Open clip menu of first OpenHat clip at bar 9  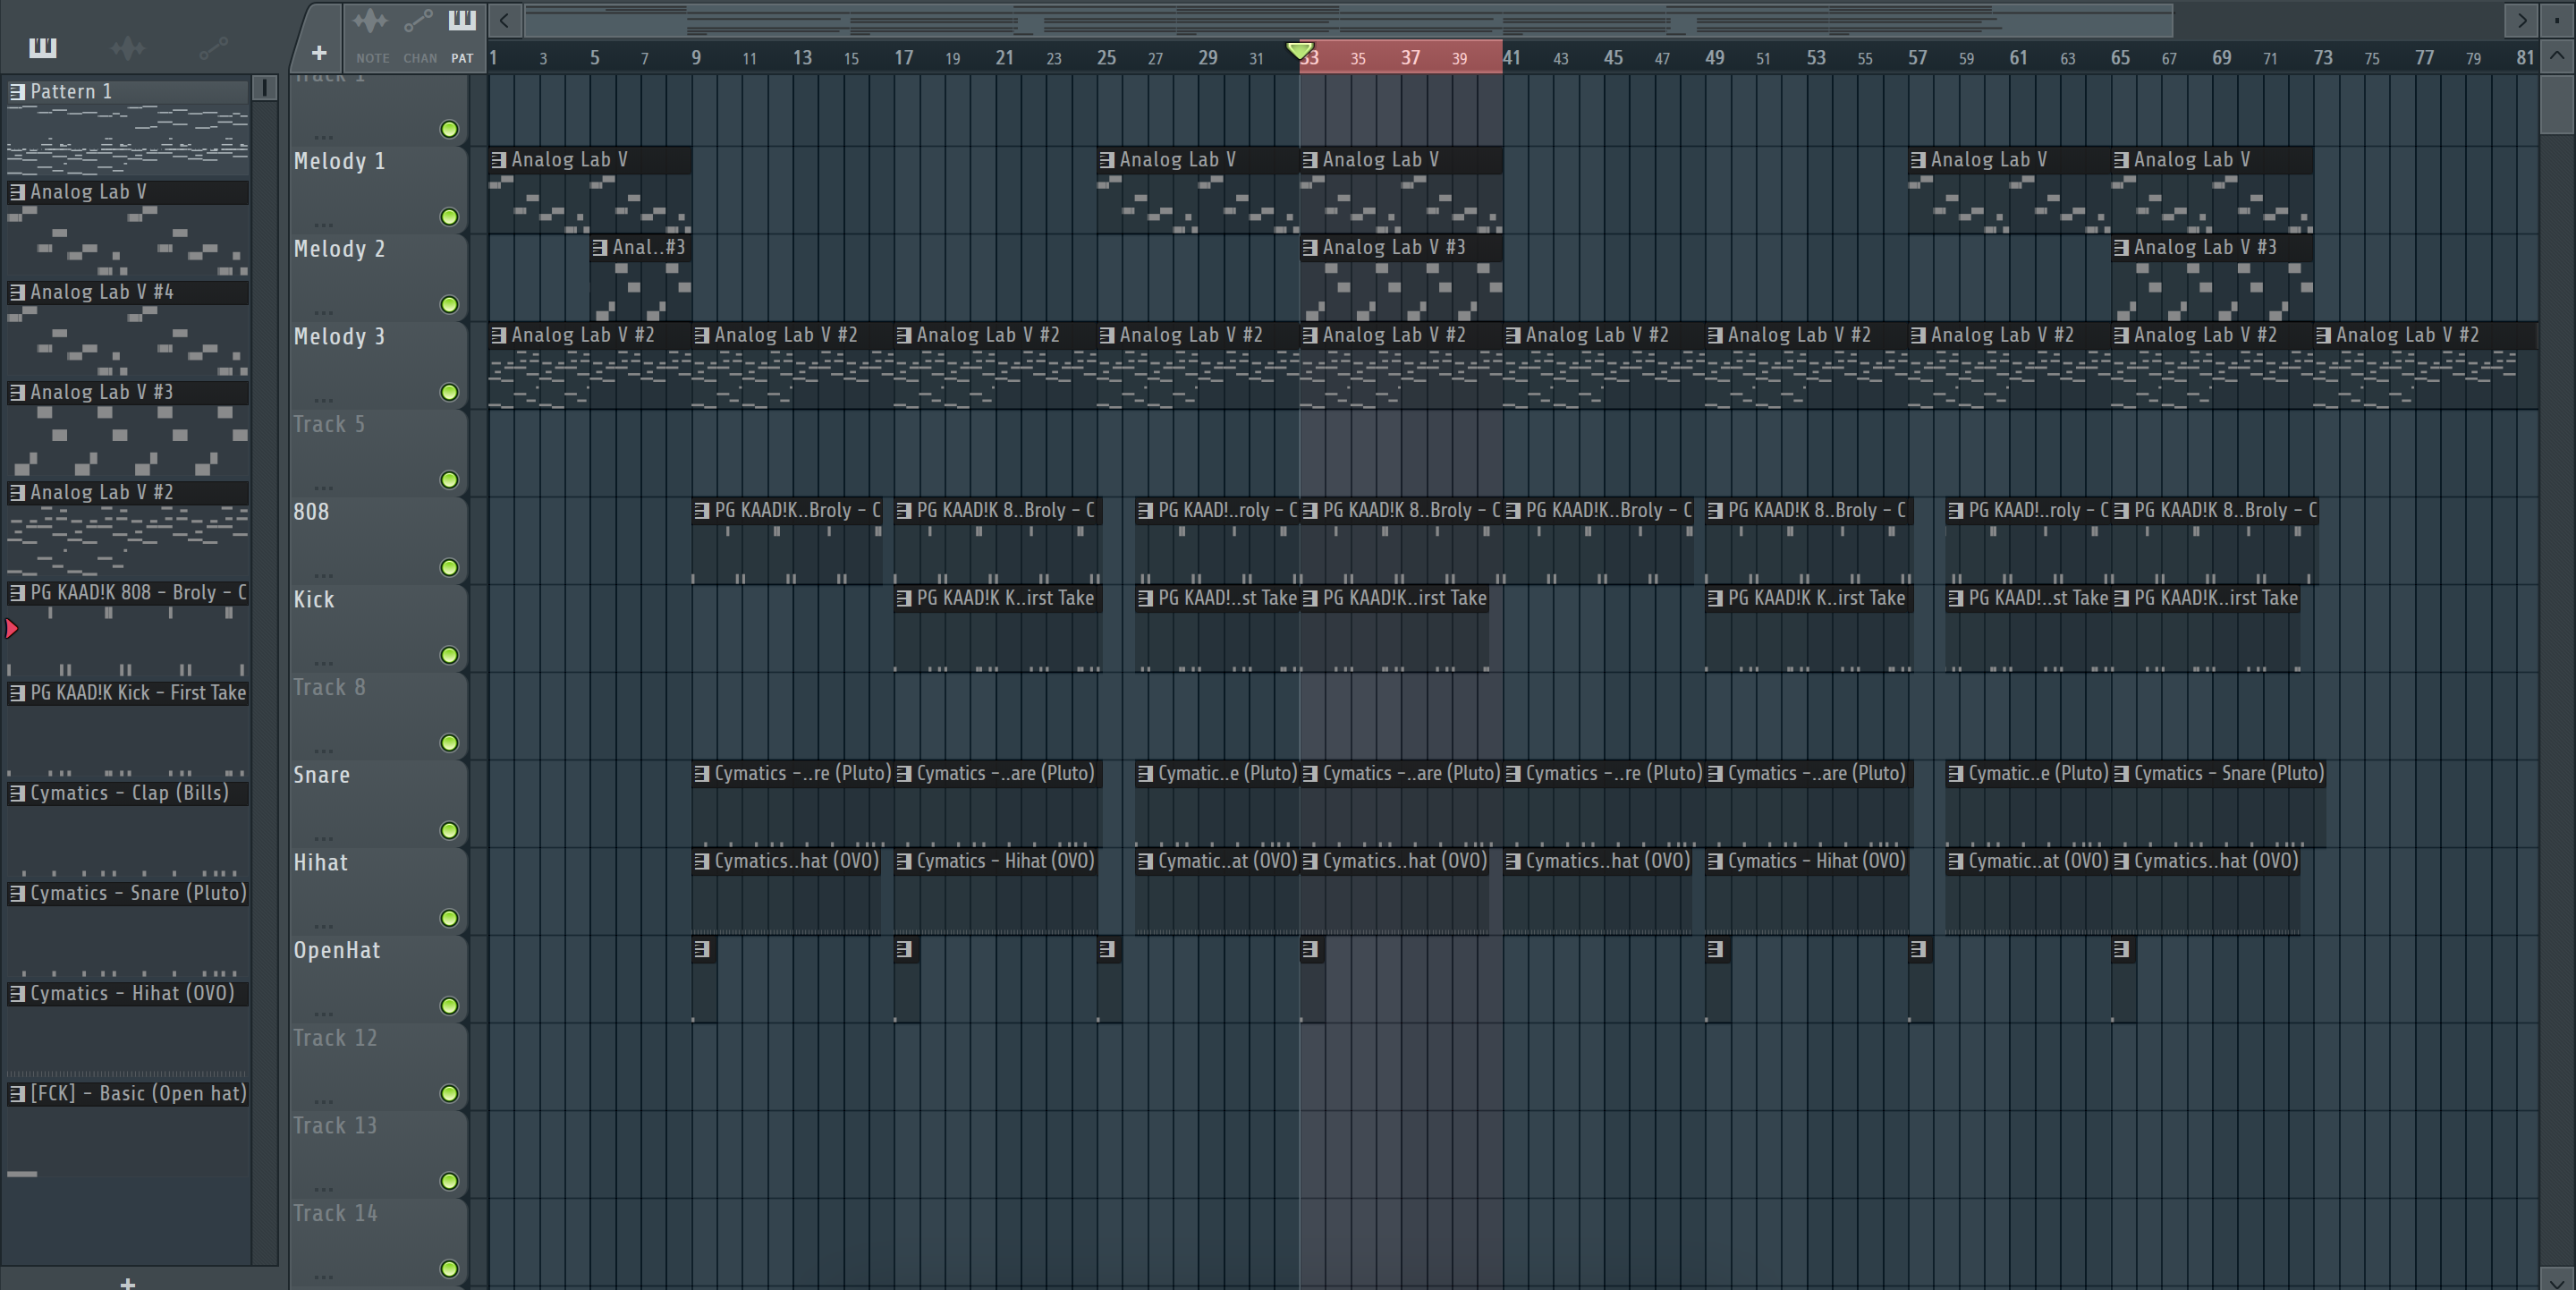tap(702, 949)
